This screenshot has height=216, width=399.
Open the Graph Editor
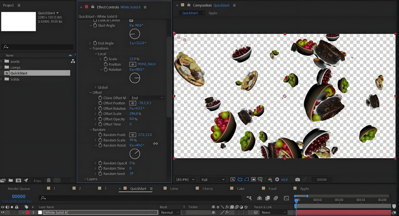click(x=286, y=198)
